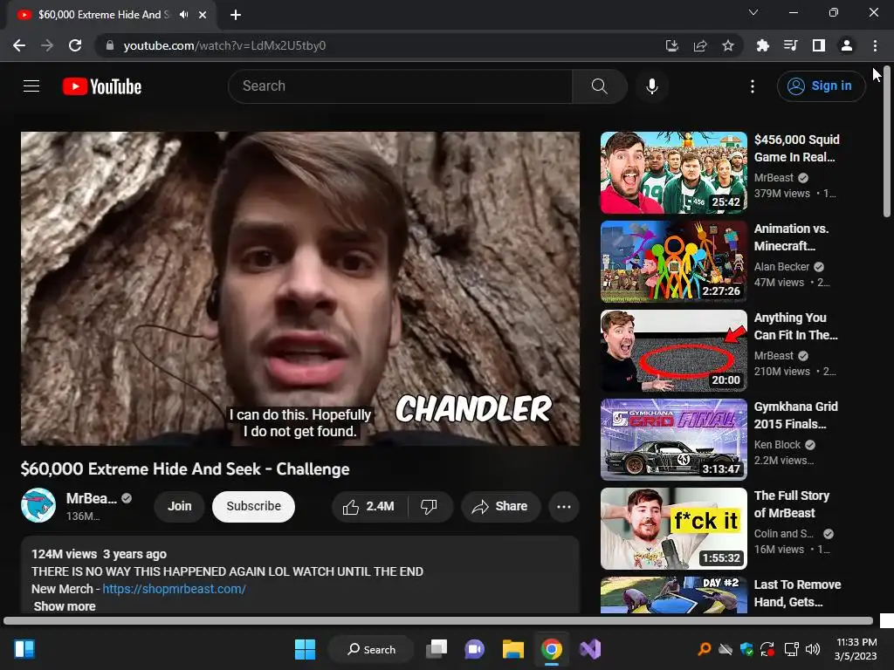Click the Subscribe button

[254, 507]
